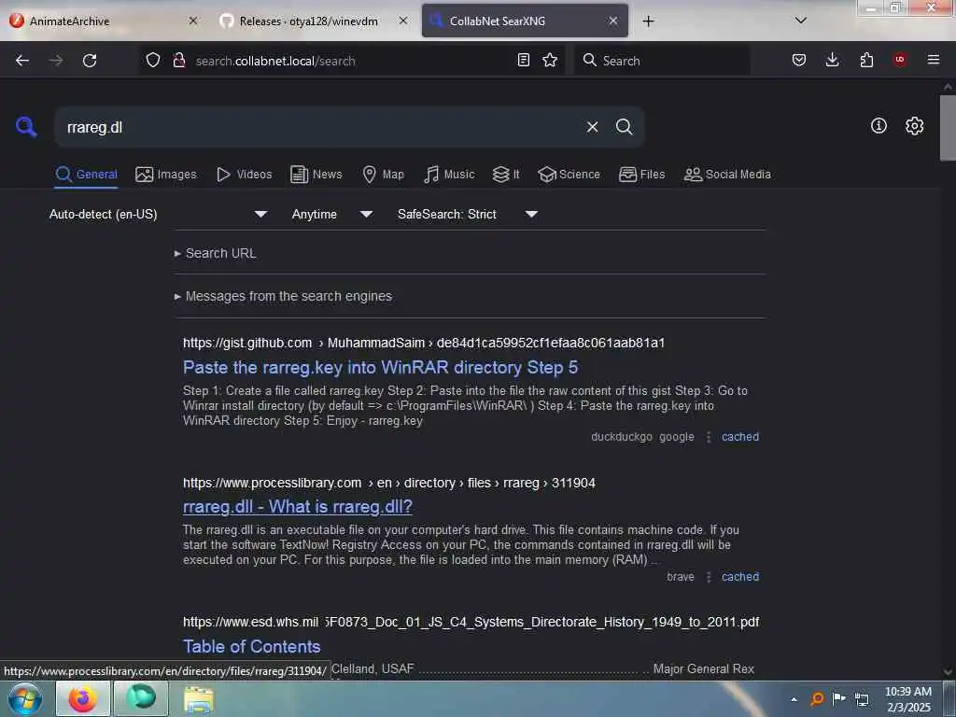The height and width of the screenshot is (717, 956).
Task: Open cached link for processlibrary result
Action: [x=740, y=577]
